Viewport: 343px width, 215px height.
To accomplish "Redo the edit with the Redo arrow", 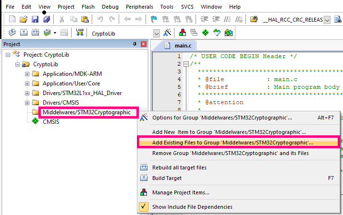I will click(x=112, y=19).
